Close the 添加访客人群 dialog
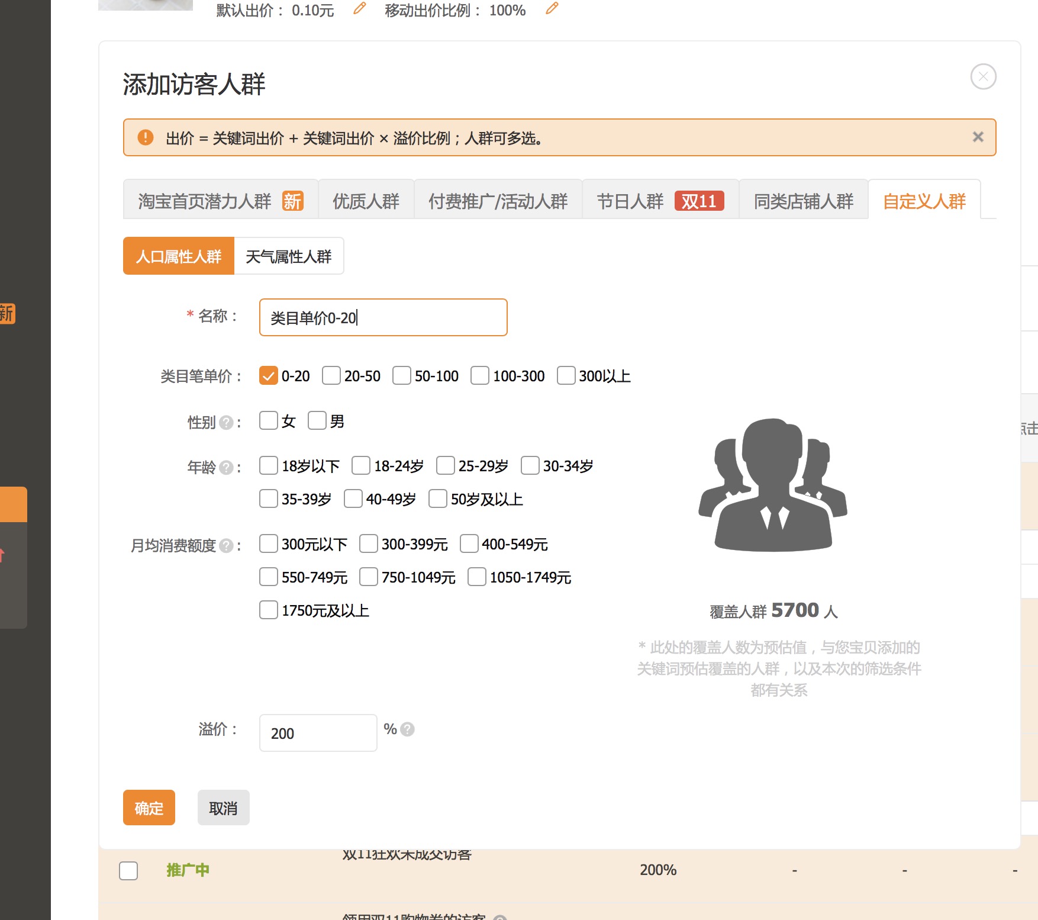This screenshot has width=1038, height=920. coord(983,76)
